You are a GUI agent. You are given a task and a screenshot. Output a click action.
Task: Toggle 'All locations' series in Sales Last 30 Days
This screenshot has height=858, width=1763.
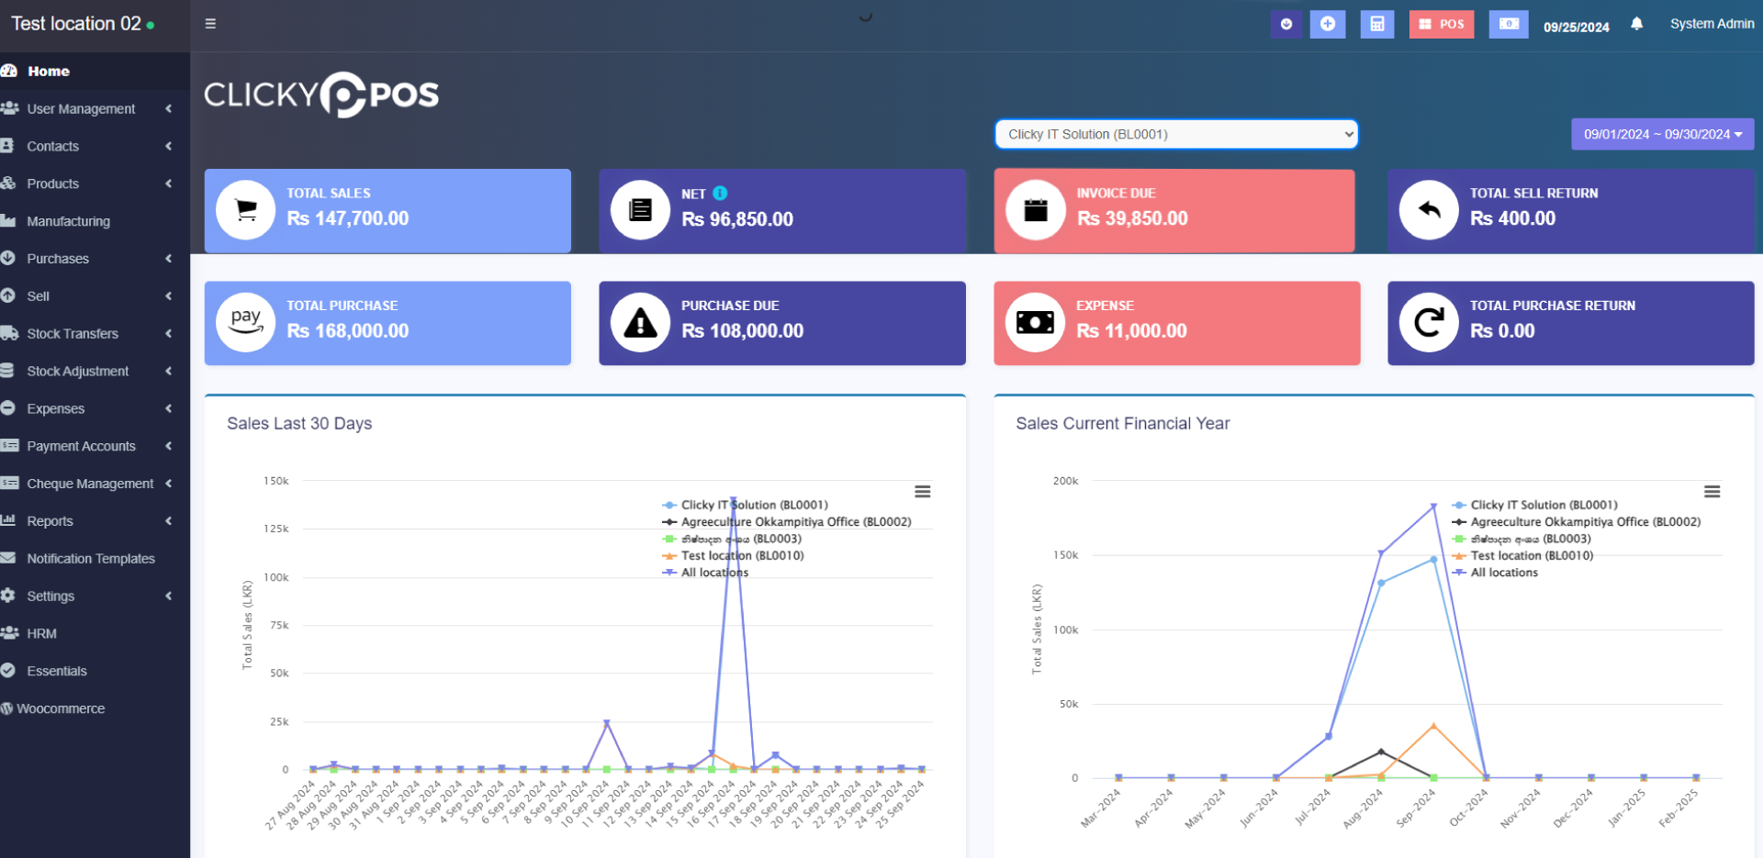coord(713,573)
